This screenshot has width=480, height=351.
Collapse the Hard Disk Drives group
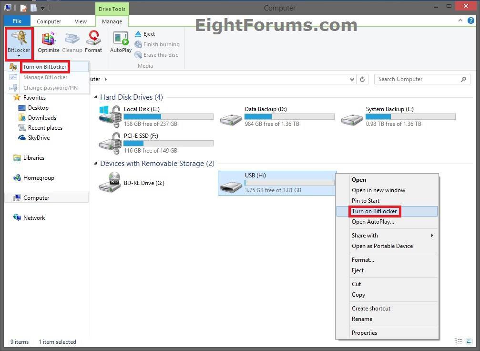tap(94, 97)
